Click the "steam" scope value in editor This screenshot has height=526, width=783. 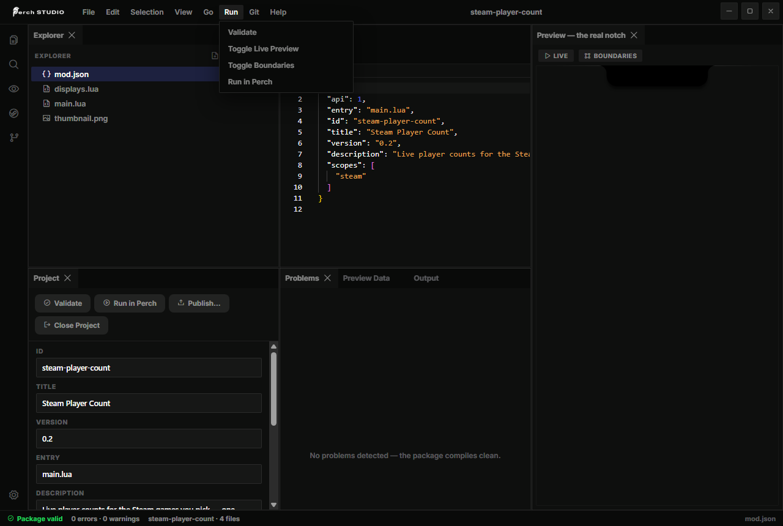(351, 176)
